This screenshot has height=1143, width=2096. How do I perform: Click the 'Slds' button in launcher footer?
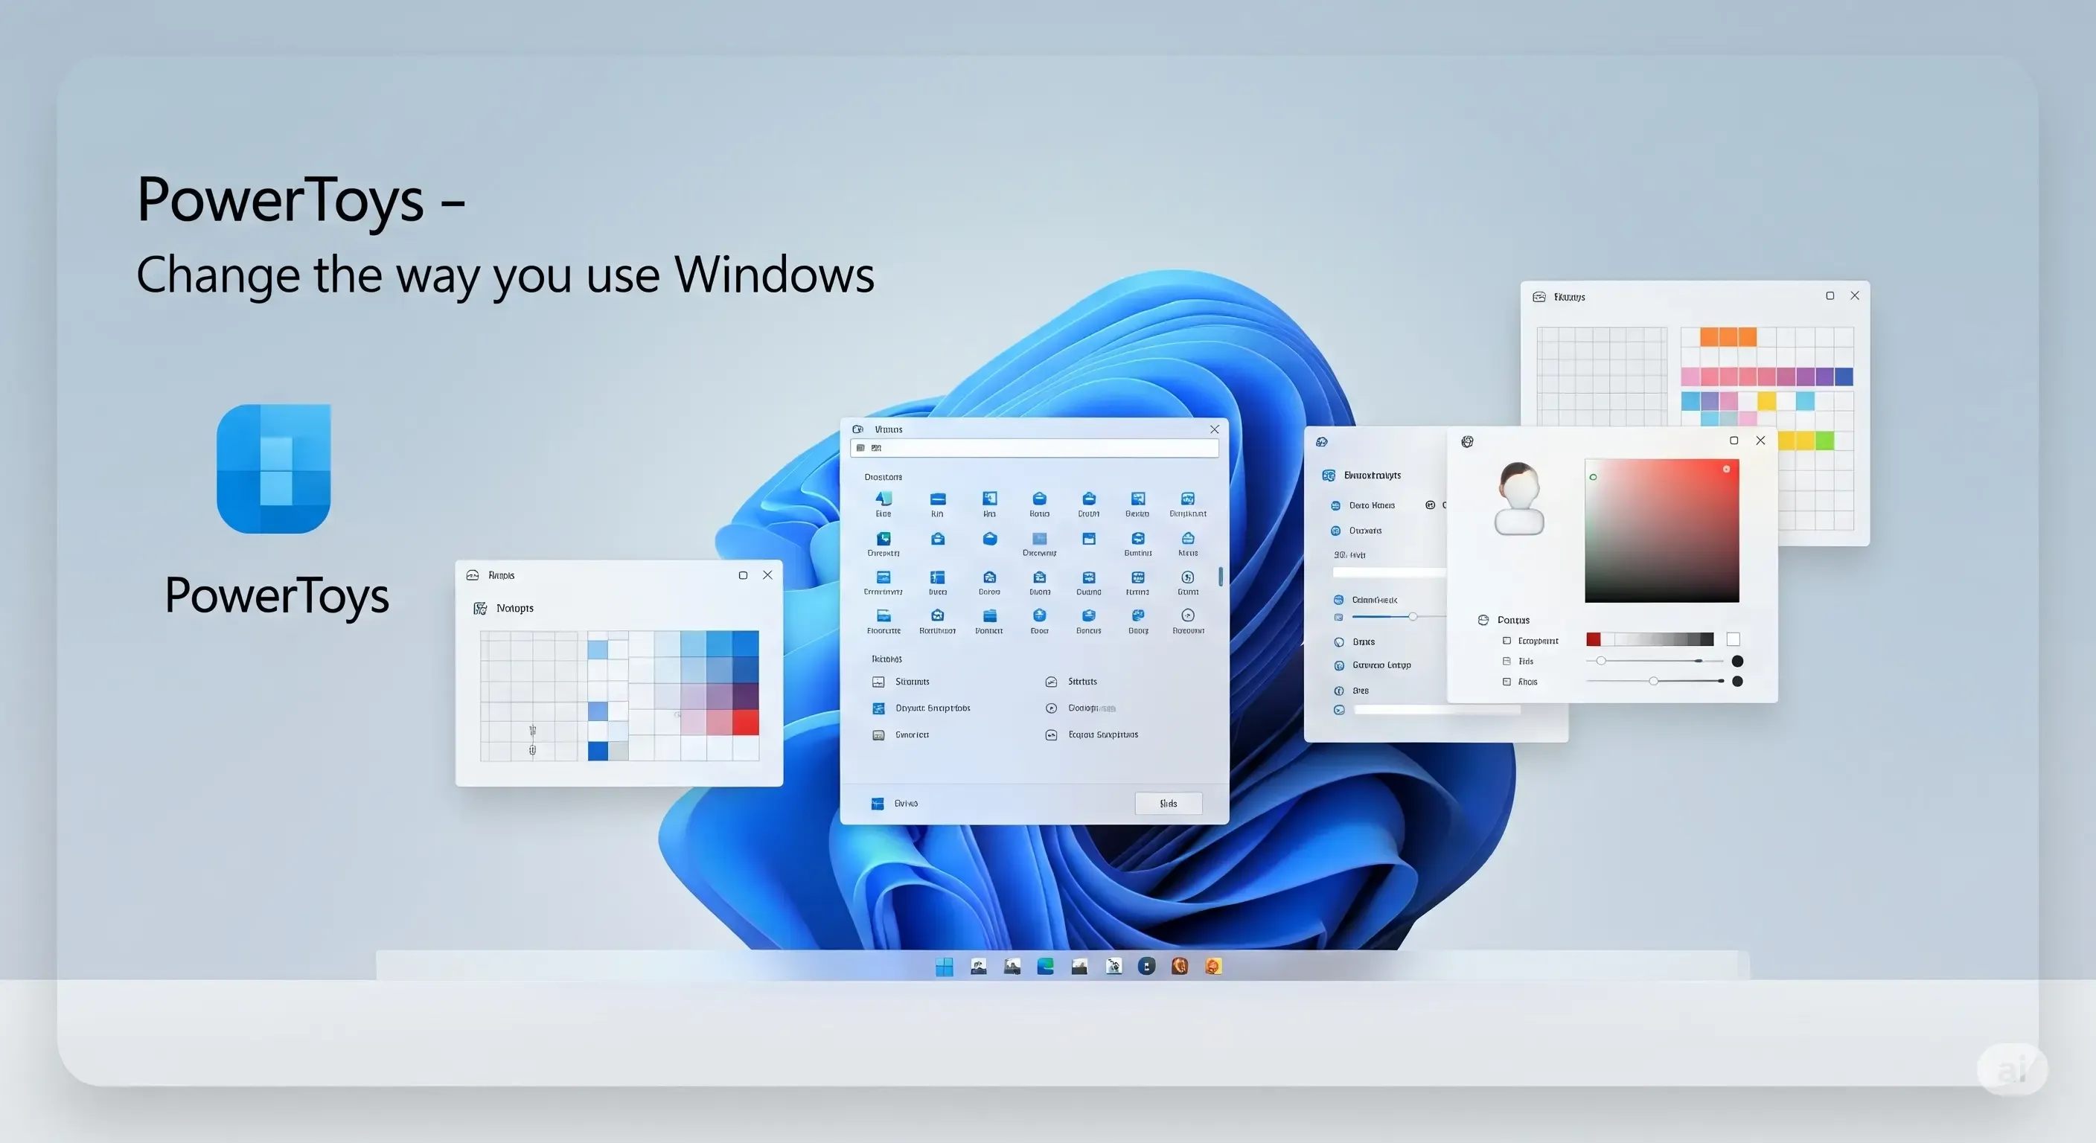[1169, 804]
